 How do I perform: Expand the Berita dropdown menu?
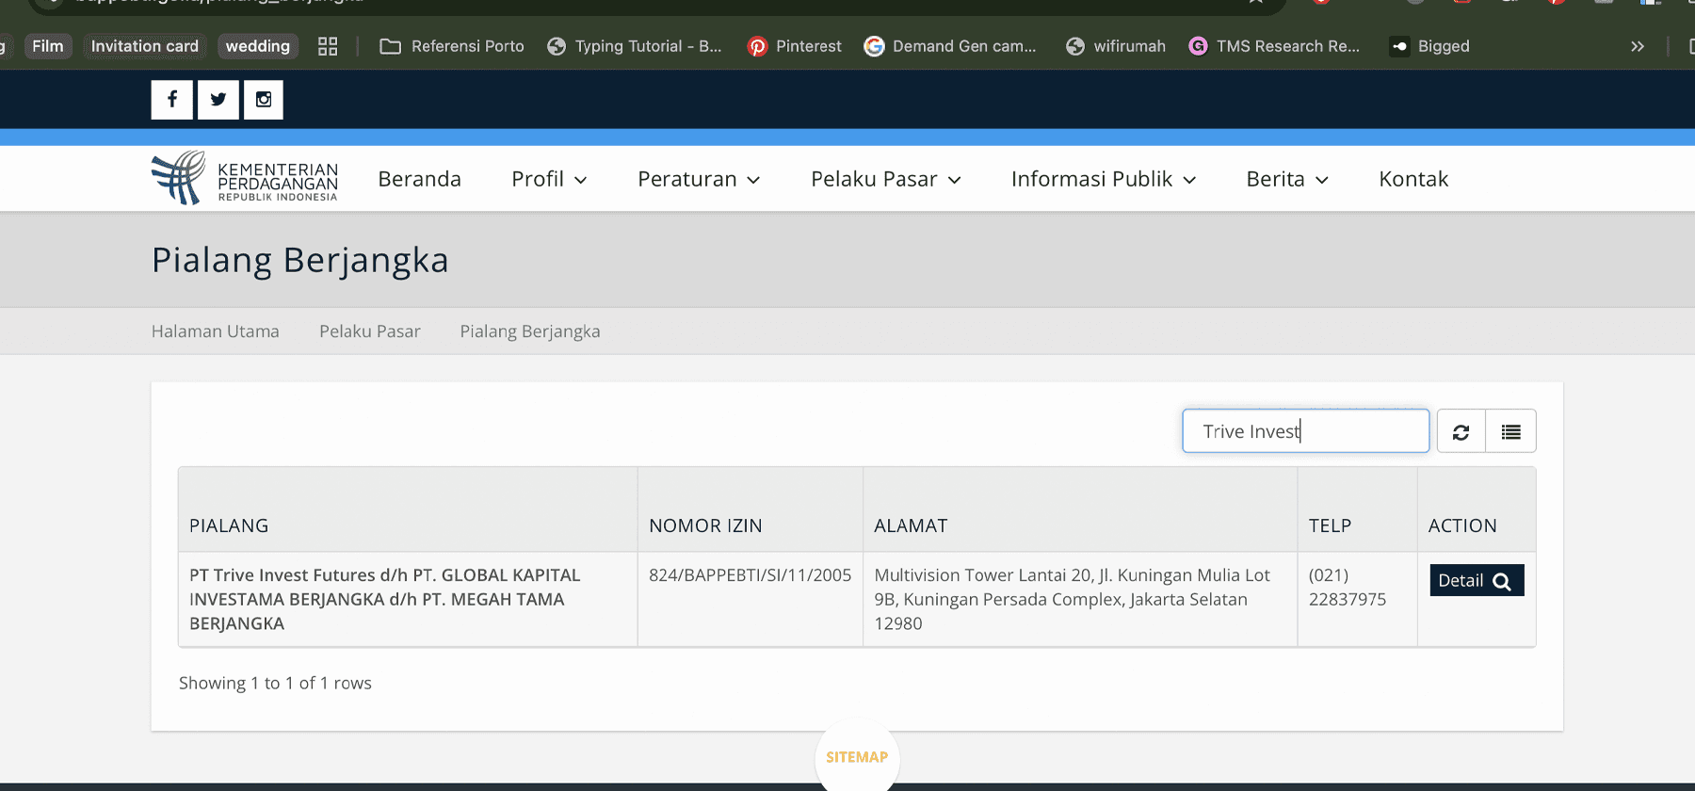click(1287, 179)
